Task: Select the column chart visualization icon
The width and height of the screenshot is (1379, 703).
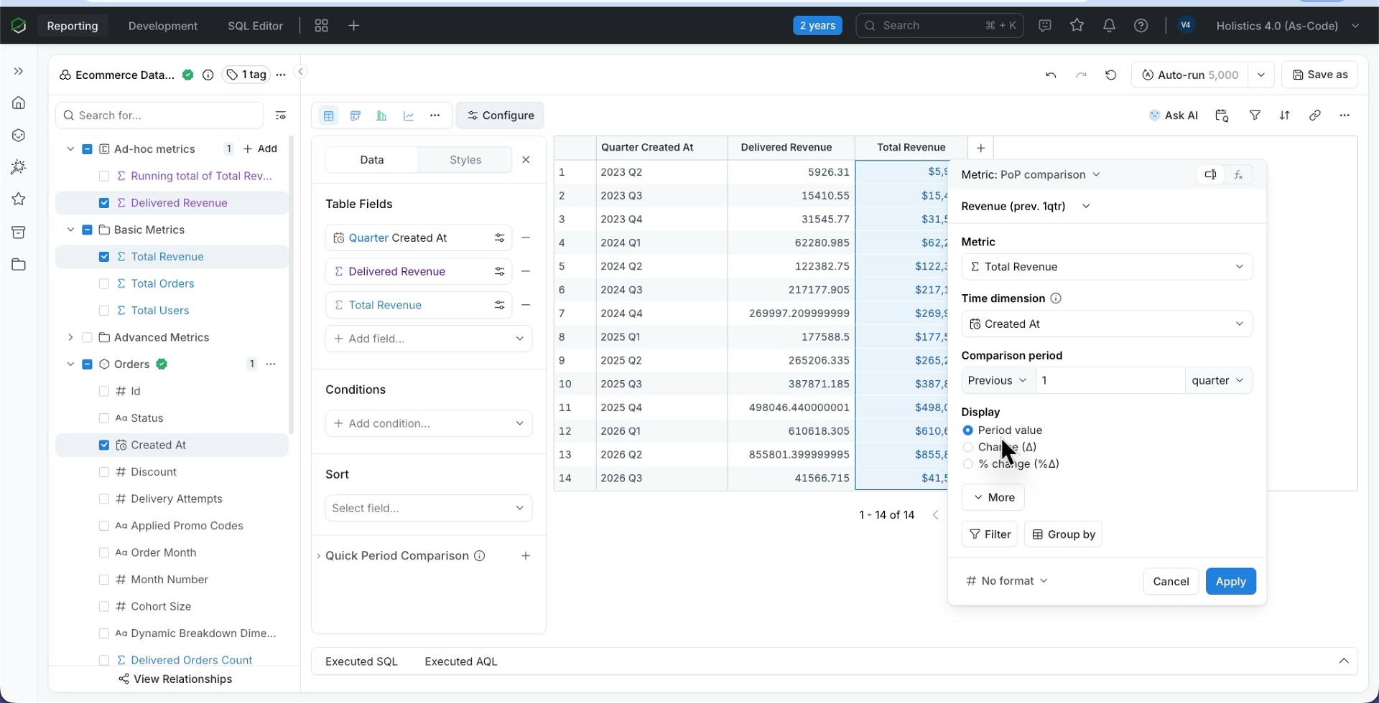Action: (x=381, y=115)
